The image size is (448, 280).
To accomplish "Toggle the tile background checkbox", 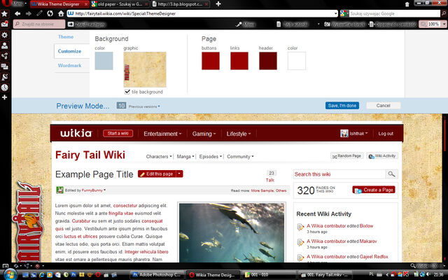I will (x=127, y=92).
